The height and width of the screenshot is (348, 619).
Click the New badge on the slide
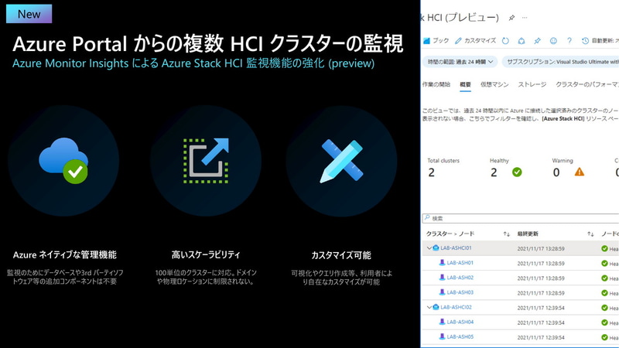coord(29,14)
